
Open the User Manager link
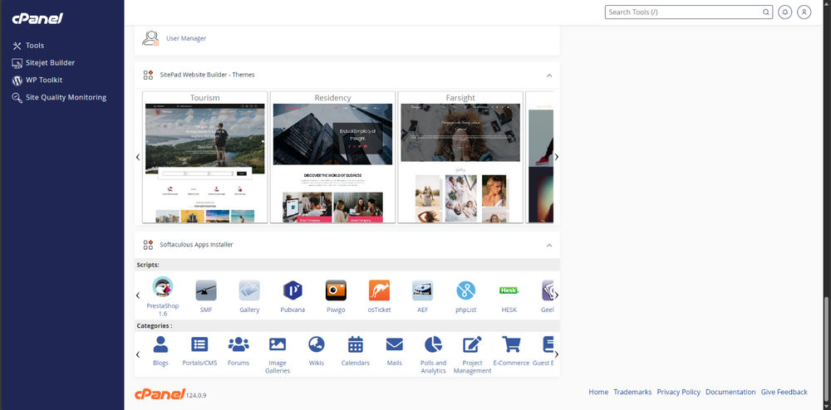point(186,38)
